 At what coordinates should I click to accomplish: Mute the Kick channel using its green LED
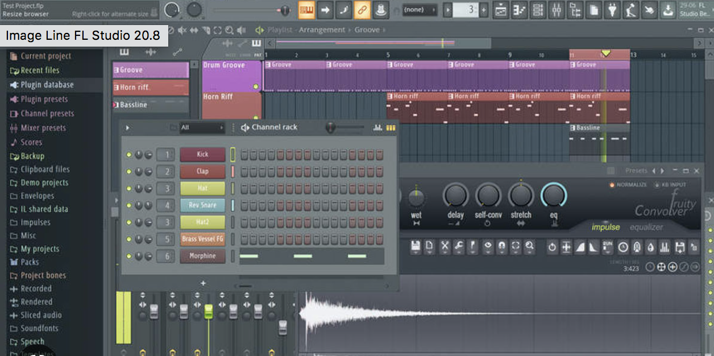click(x=129, y=155)
